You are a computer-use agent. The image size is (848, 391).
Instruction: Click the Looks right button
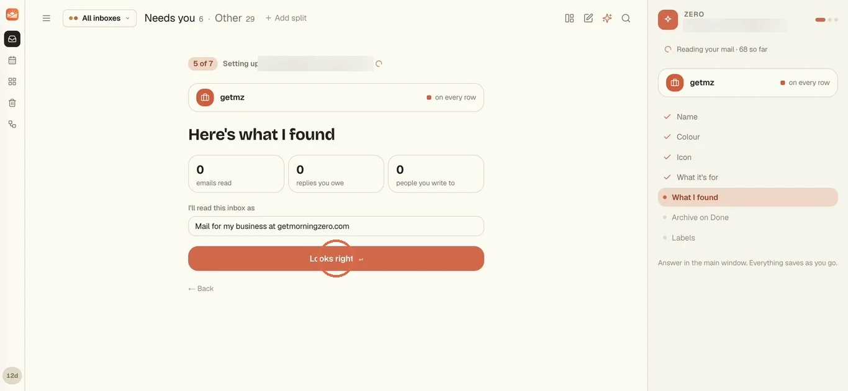tap(336, 258)
